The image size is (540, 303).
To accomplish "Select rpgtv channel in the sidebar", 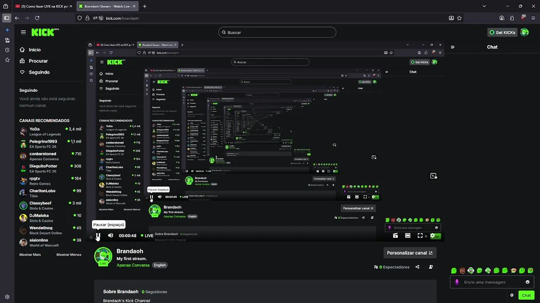I will point(50,181).
